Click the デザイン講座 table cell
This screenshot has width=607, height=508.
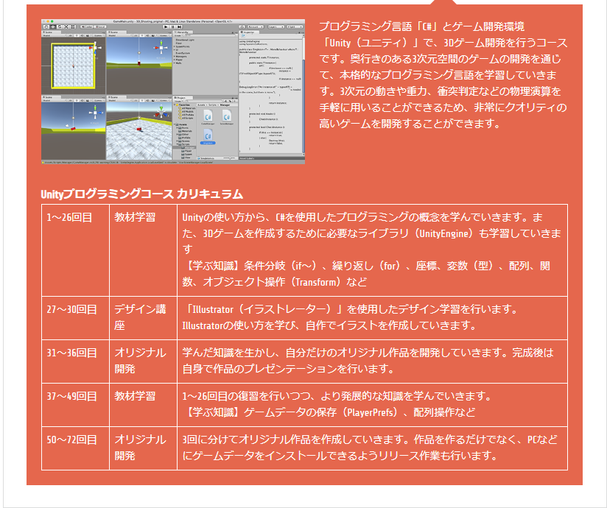click(143, 318)
